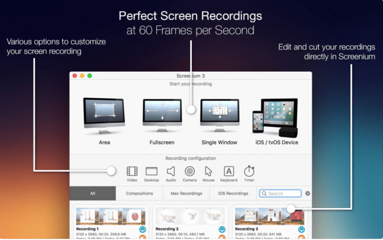Screen dimensions: 383x240
Task: Click blue screen icon on Recording 2
Action: 222,229
